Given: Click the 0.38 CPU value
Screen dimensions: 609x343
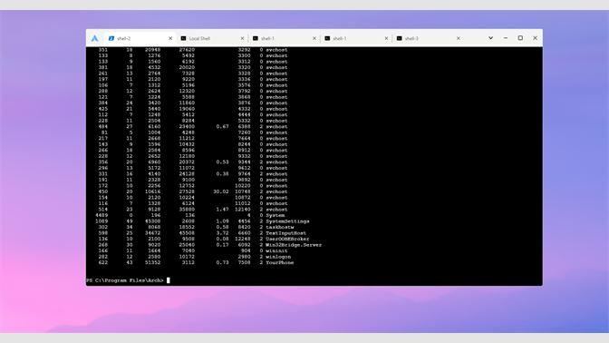Looking at the screenshot, I should coord(223,174).
